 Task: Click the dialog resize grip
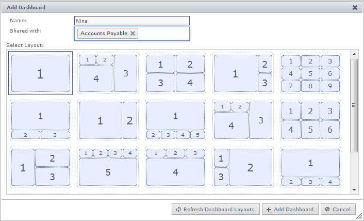pos(360,217)
